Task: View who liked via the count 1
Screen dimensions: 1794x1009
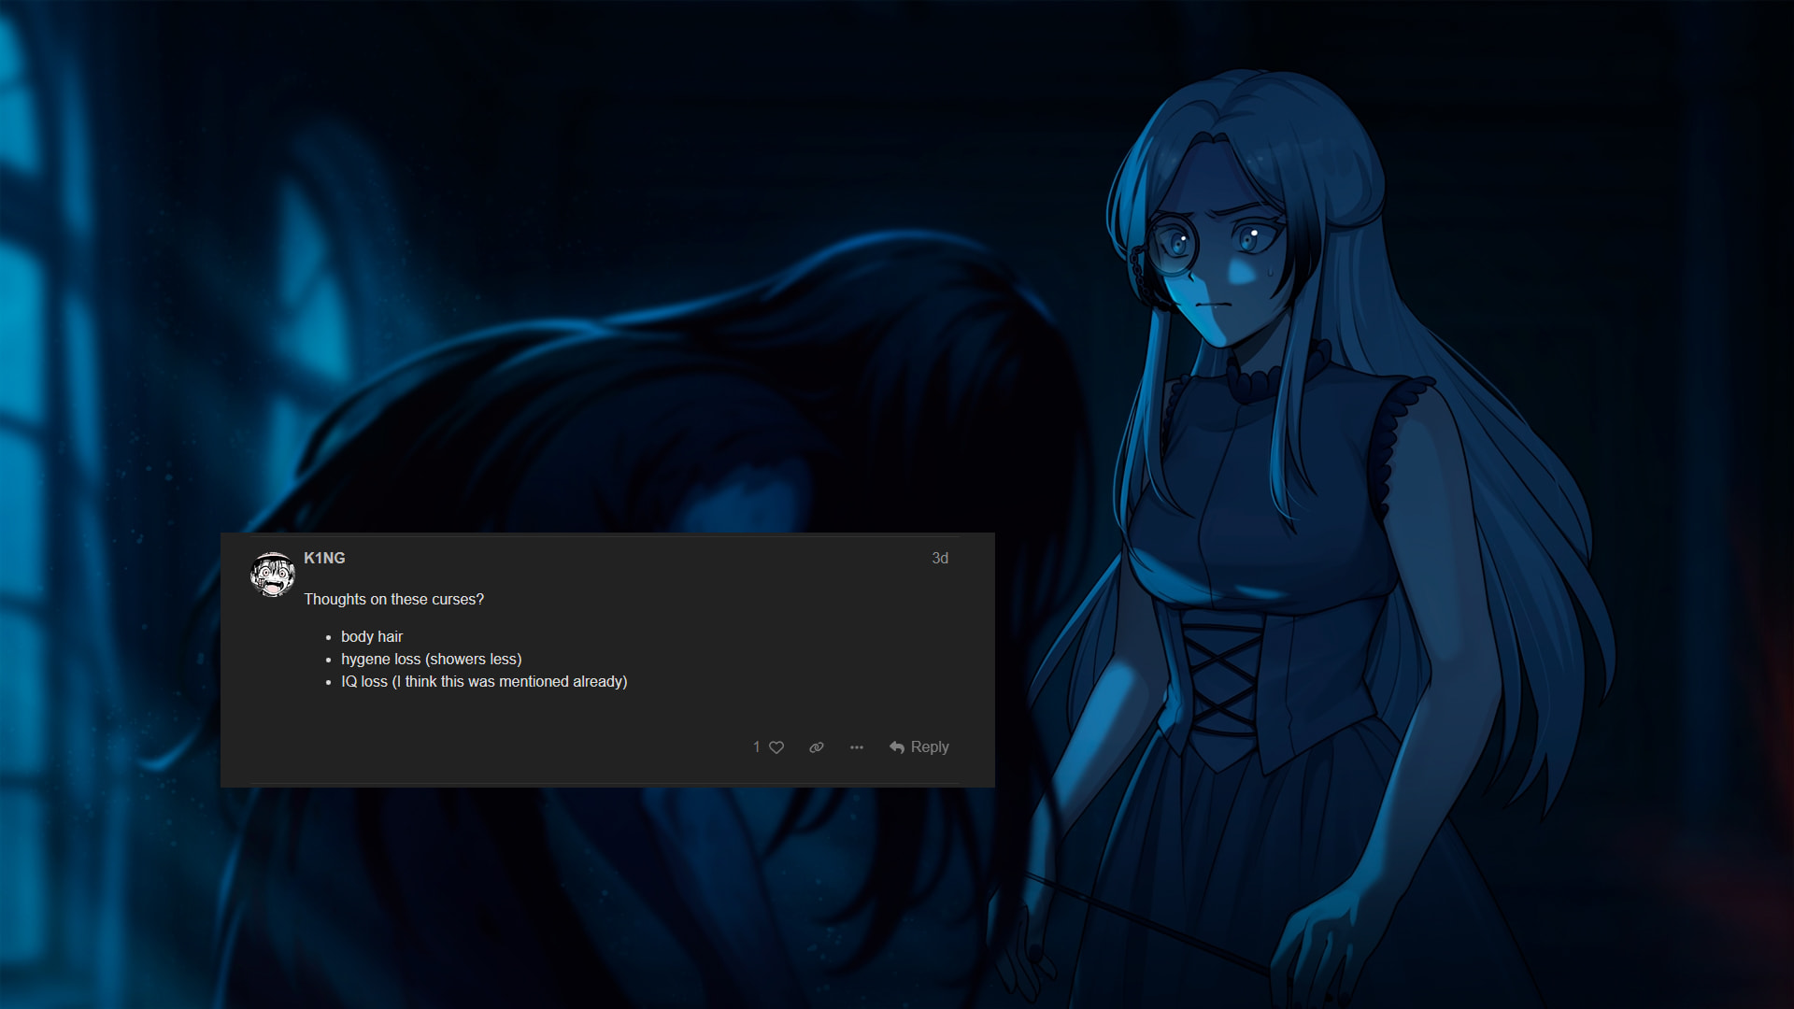Action: pos(757,747)
